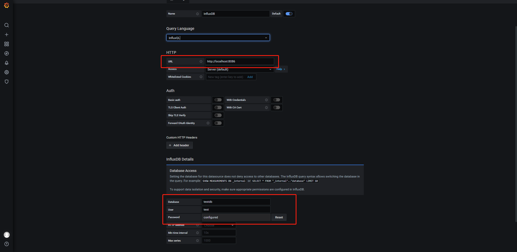Enable With CA Cert toggle
The image size is (517, 252).
pyautogui.click(x=277, y=108)
